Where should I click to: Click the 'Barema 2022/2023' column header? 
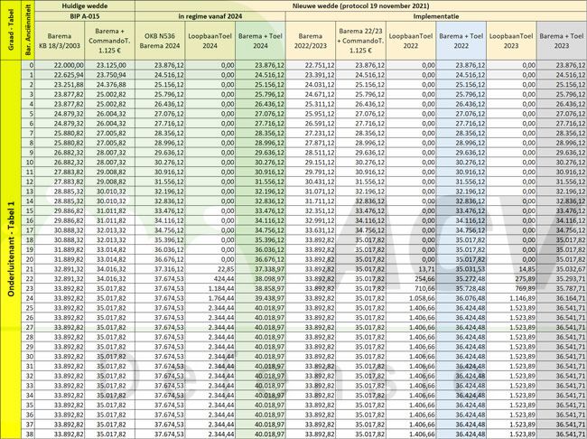311,41
